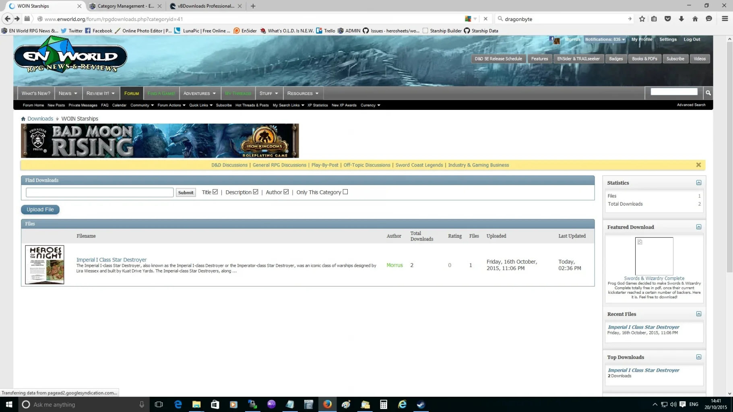Open the D&D 5E Release Schedule button
Screen dimensions: 733x412
click(x=498, y=59)
